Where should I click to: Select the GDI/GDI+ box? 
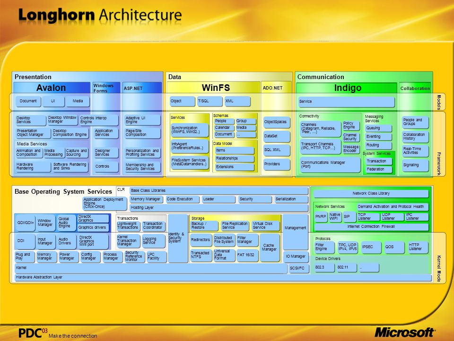point(26,223)
